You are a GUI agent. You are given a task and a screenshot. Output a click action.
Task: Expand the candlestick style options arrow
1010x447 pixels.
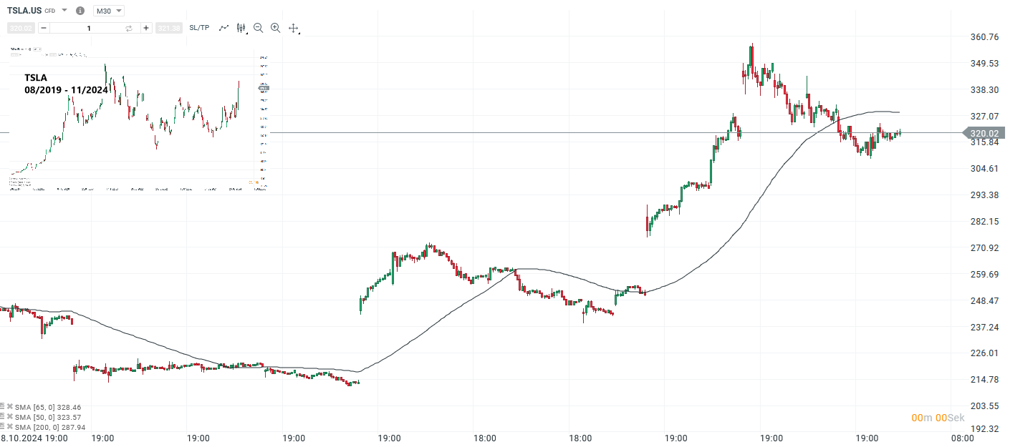click(x=246, y=33)
